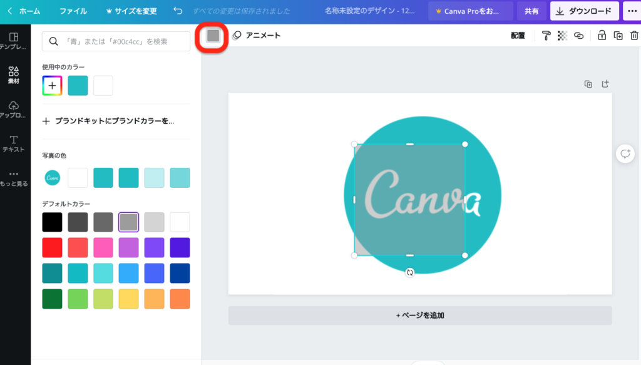
Task: Click the undo arrow icon
Action: click(x=178, y=11)
